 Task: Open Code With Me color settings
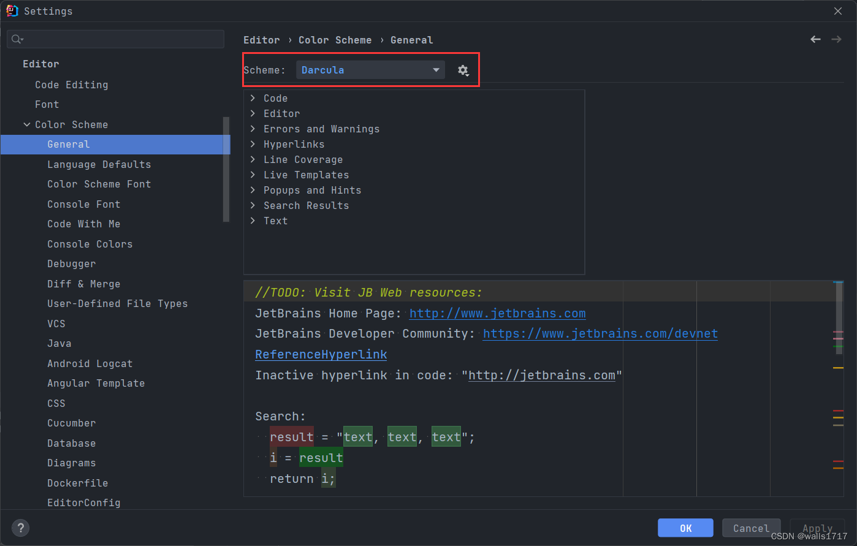[x=84, y=224]
